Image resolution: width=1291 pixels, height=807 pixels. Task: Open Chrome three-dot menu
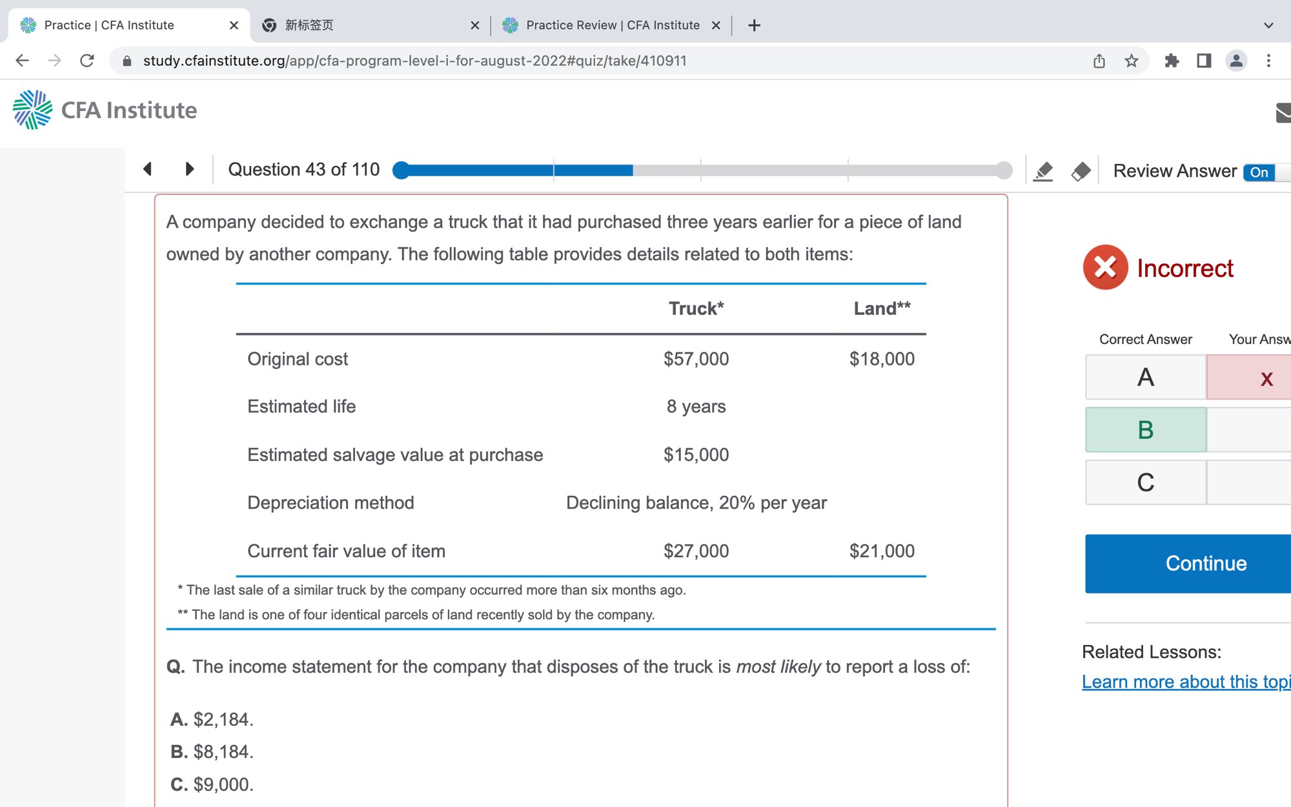[1268, 61]
